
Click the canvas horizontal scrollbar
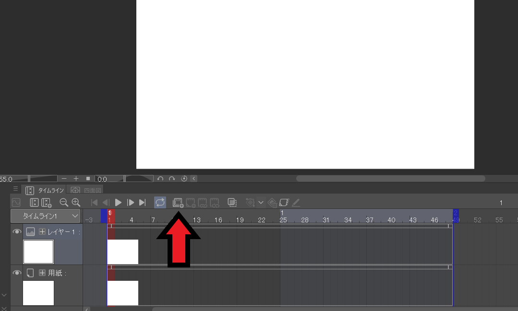(x=390, y=179)
